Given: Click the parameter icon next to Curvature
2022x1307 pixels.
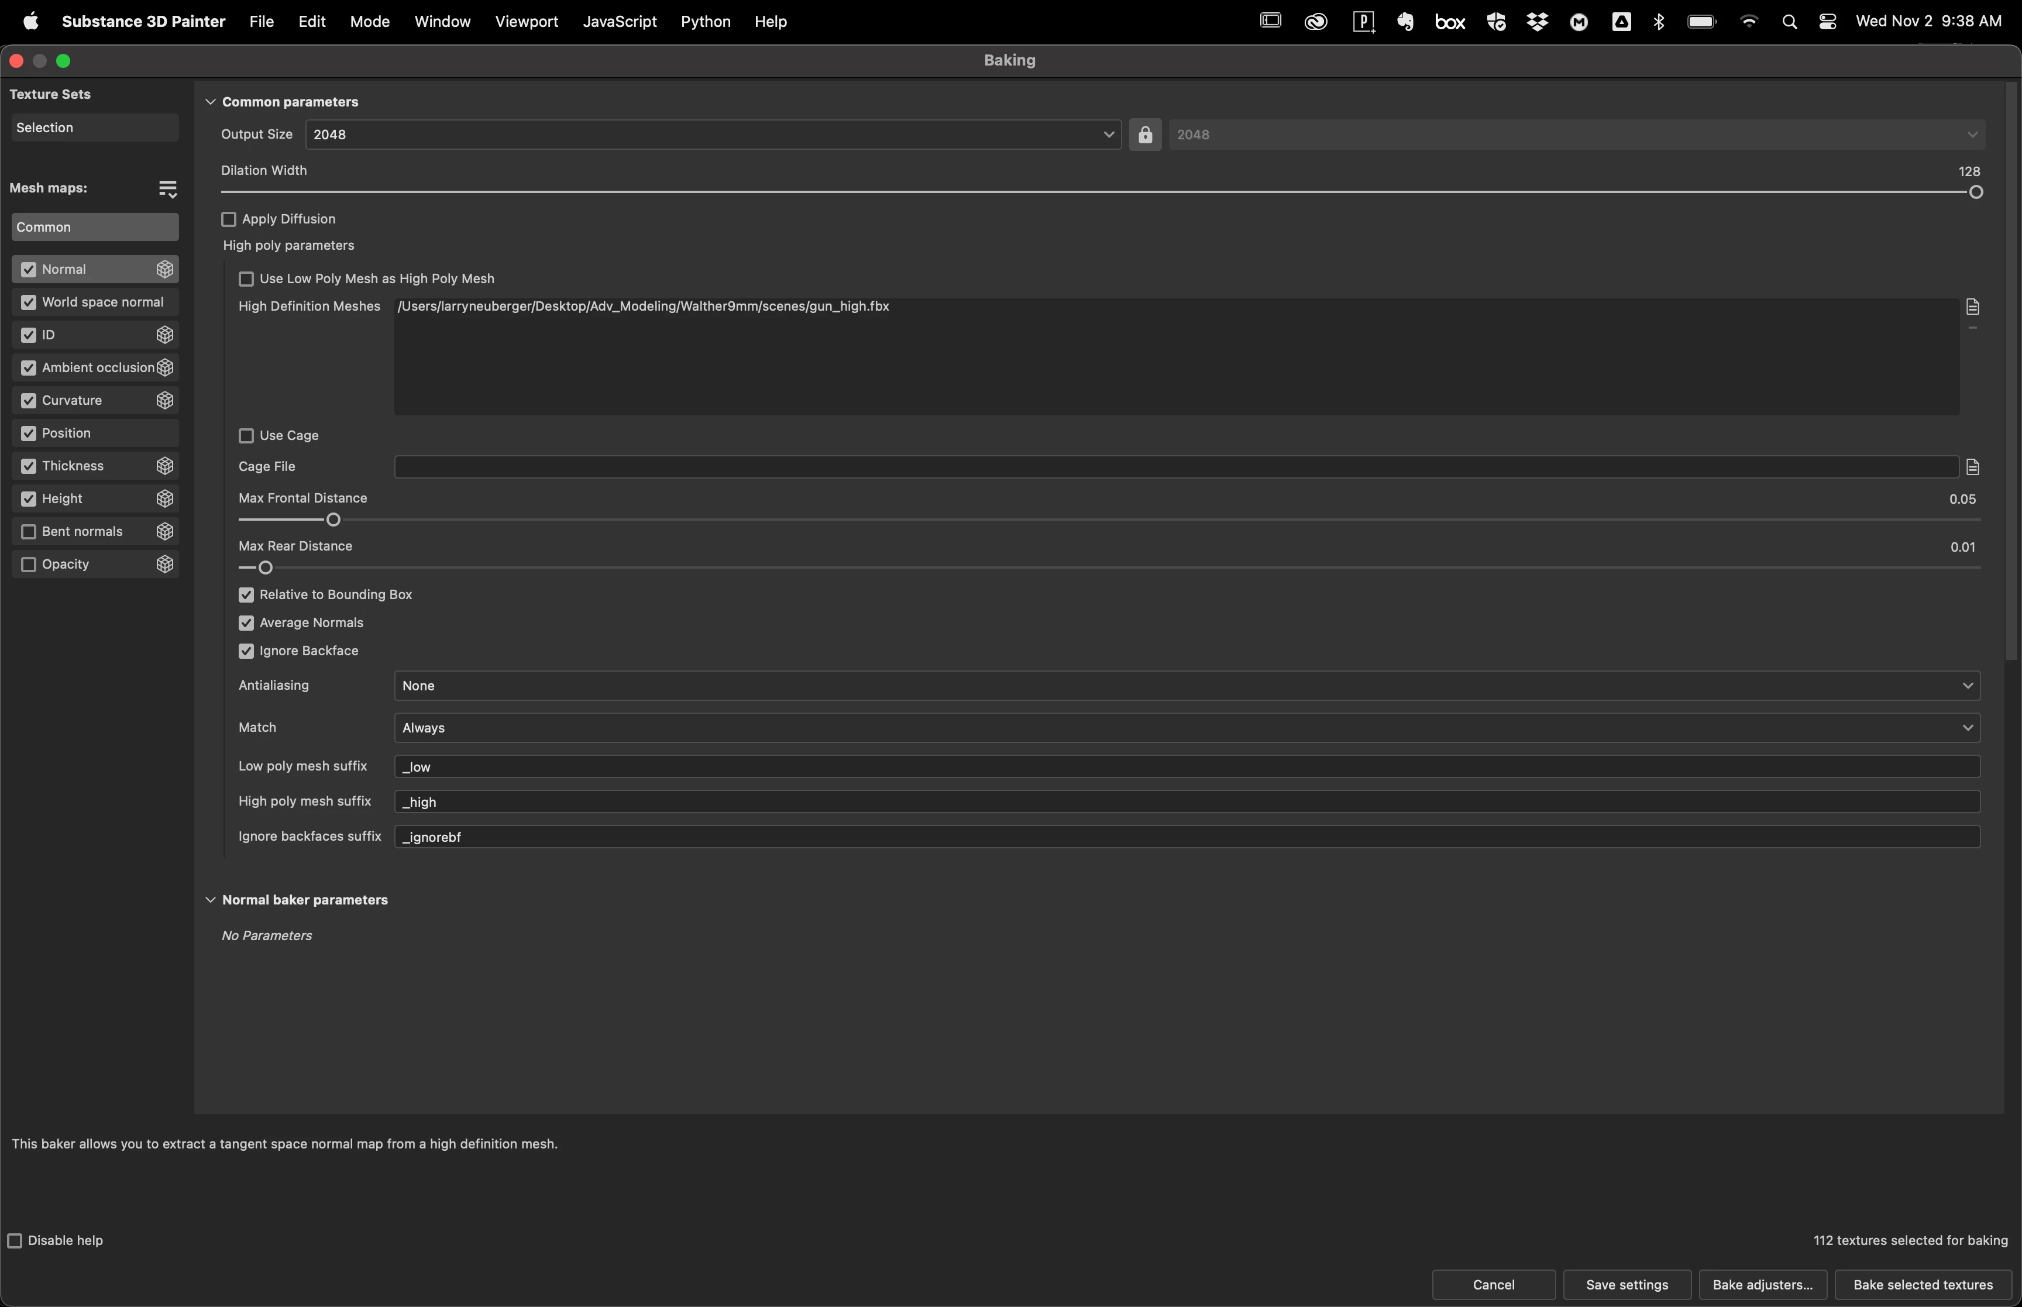Looking at the screenshot, I should (x=164, y=401).
